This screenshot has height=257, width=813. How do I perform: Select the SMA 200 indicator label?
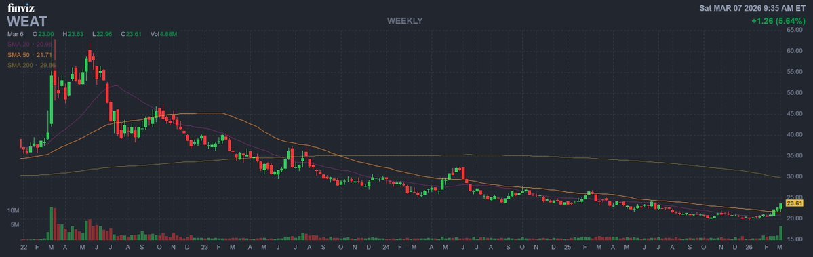tap(31, 65)
